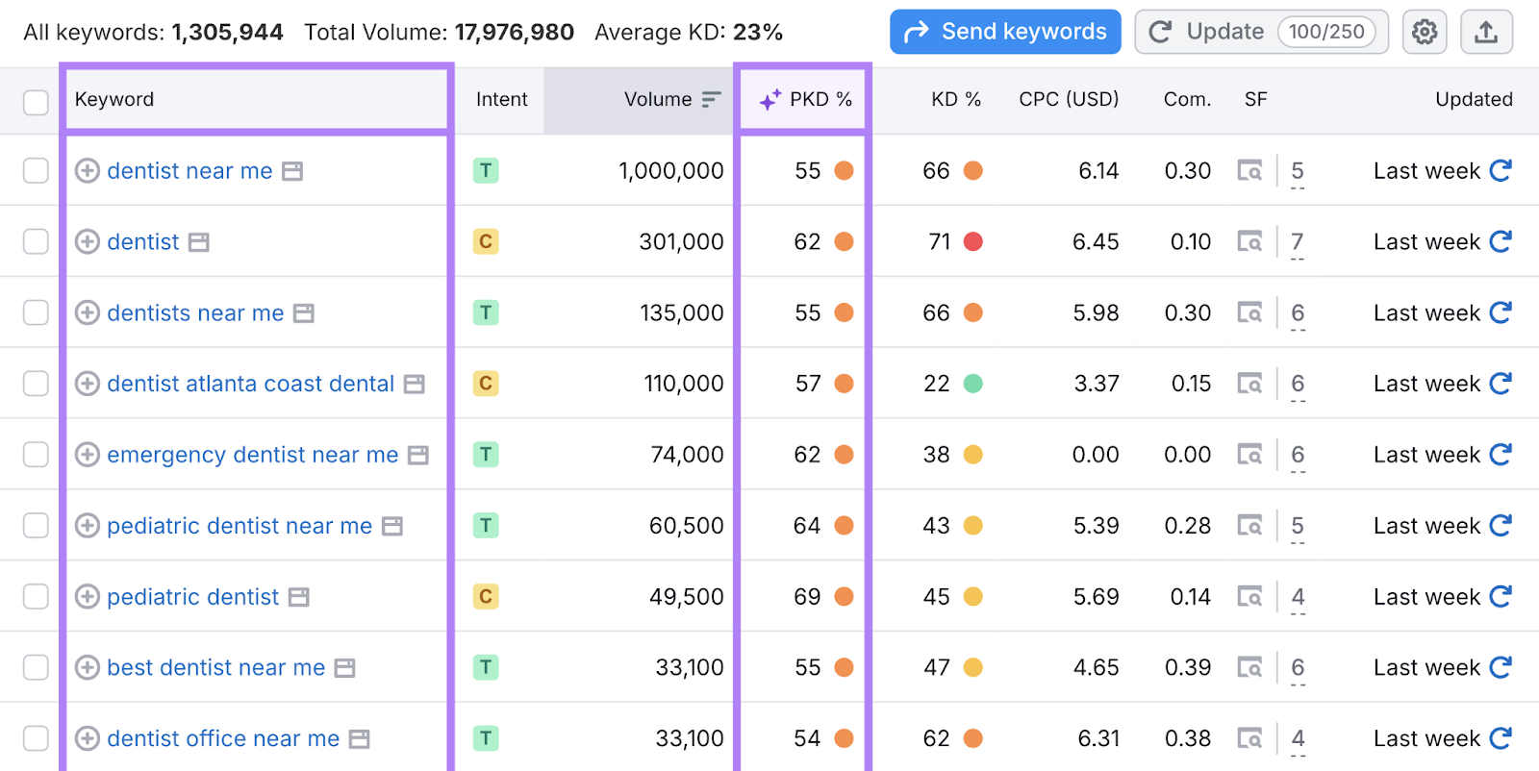Open SERP view icon next to 'dentist'
The image size is (1539, 771).
[x=198, y=242]
